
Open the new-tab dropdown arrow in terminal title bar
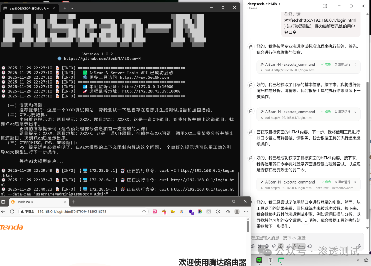tap(72, 8)
